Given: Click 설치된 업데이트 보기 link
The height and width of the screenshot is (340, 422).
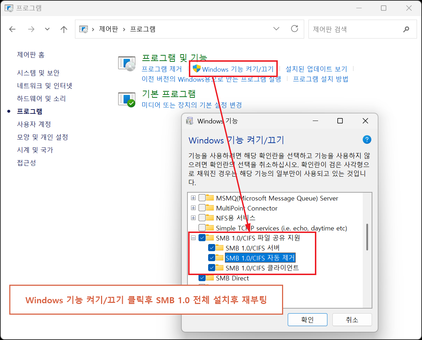Looking at the screenshot, I should (316, 69).
